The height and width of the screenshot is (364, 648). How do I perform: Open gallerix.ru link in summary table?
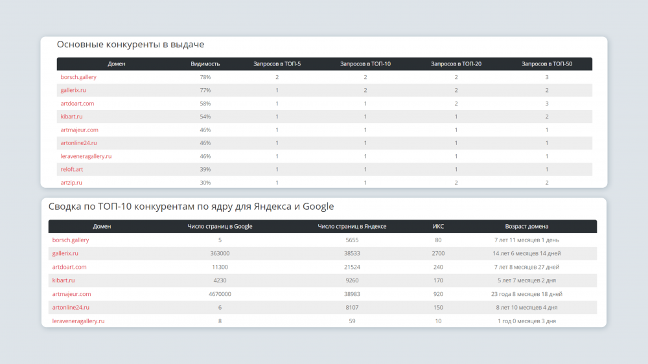tap(65, 253)
